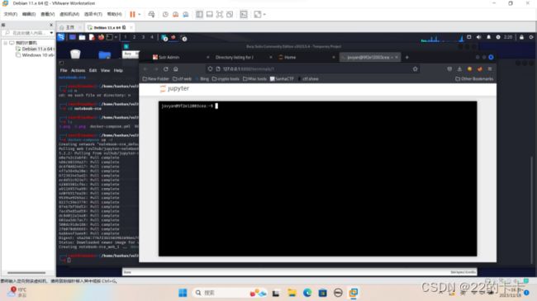The image size is (537, 301).
Task: Open Help menu in Kali terminal window
Action: pos(118,70)
